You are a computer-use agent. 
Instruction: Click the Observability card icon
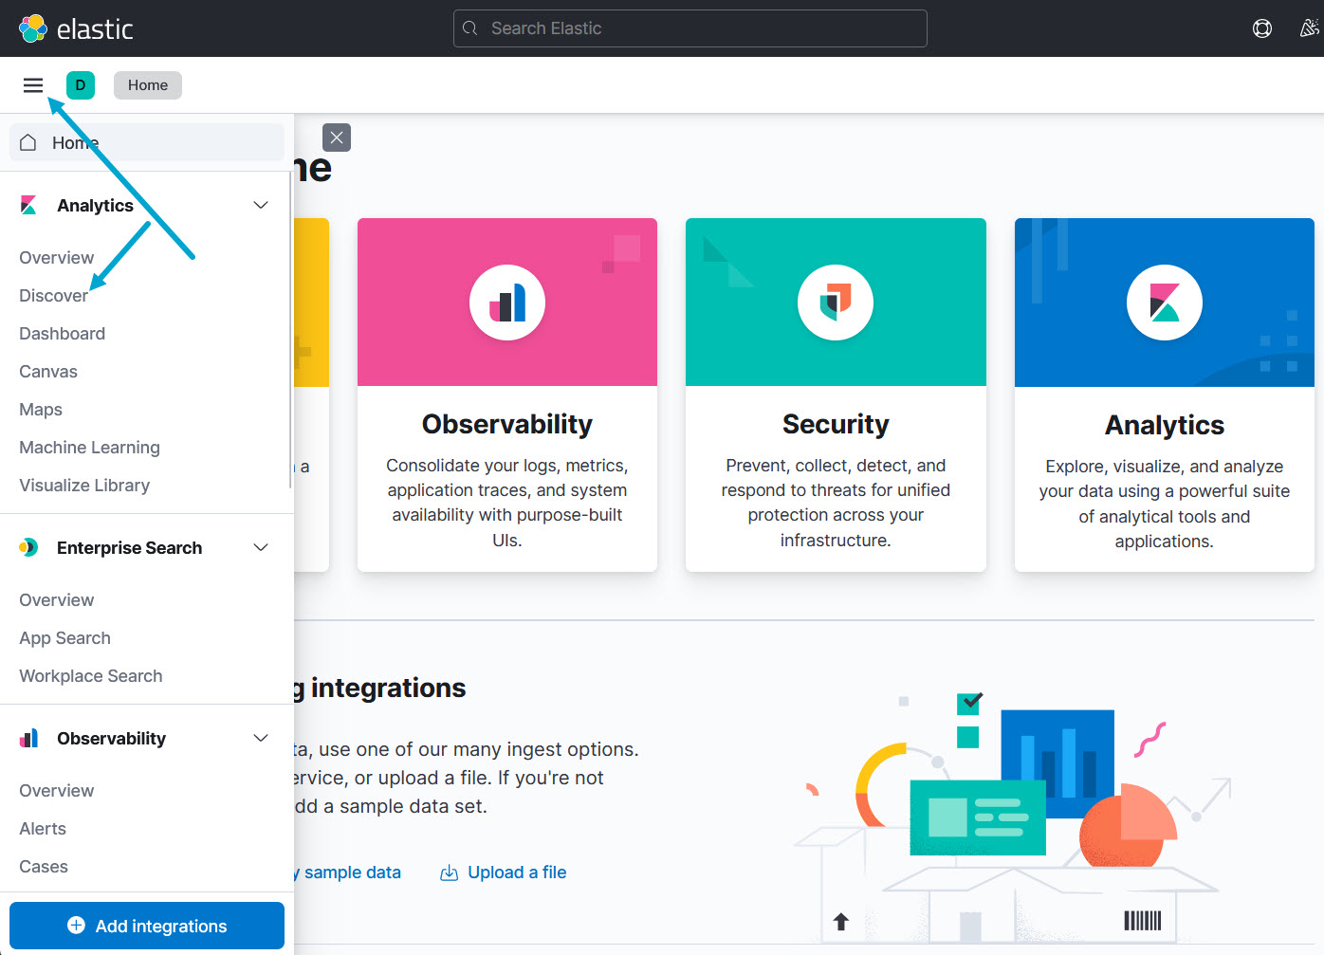click(507, 303)
